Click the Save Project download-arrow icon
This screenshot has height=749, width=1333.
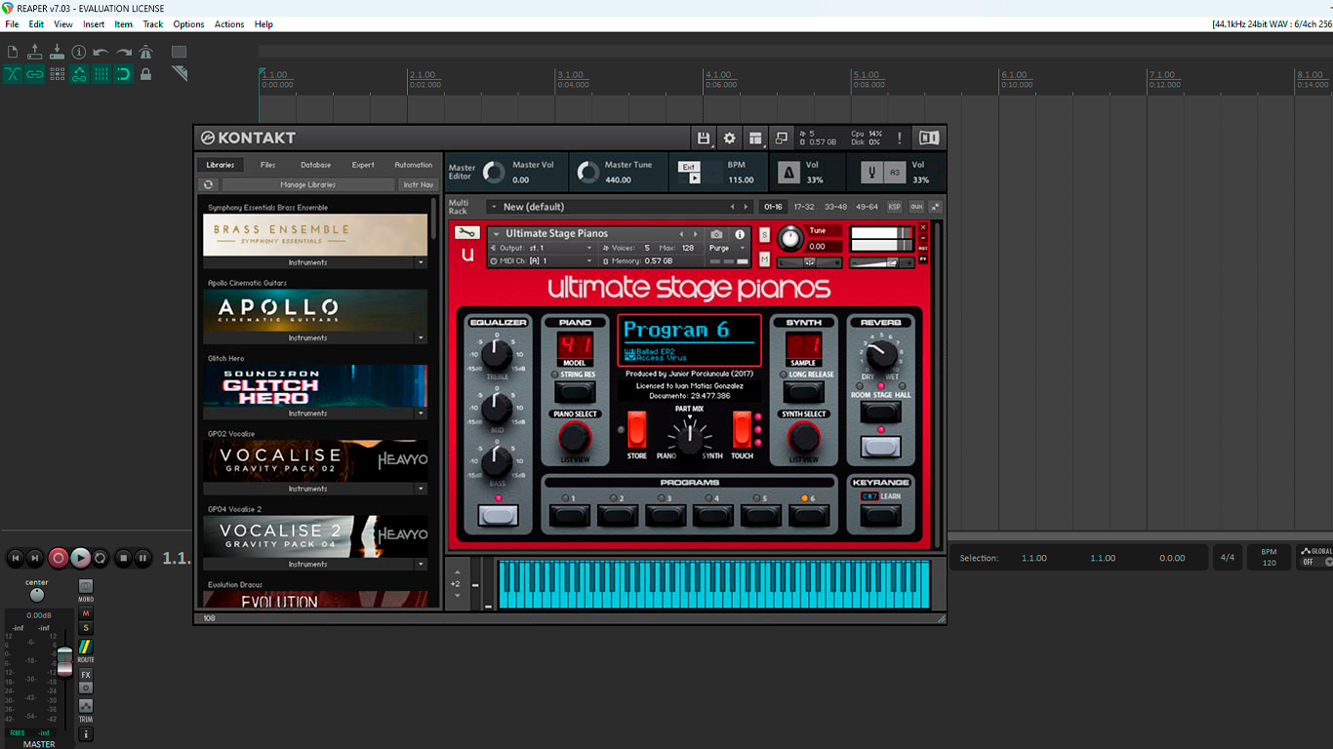pyautogui.click(x=57, y=52)
